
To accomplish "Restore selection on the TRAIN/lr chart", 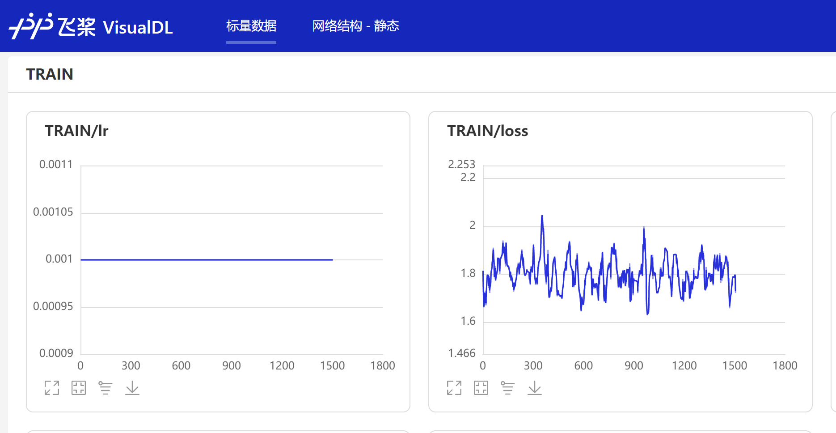I will click(79, 388).
